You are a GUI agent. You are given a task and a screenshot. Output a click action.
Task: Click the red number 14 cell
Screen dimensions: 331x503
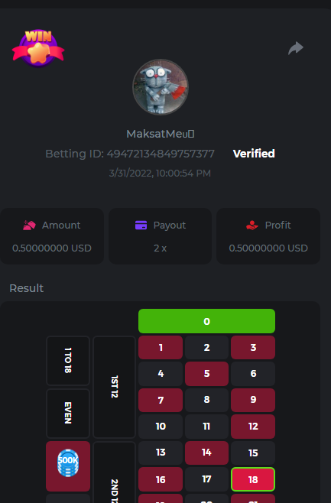(x=206, y=453)
